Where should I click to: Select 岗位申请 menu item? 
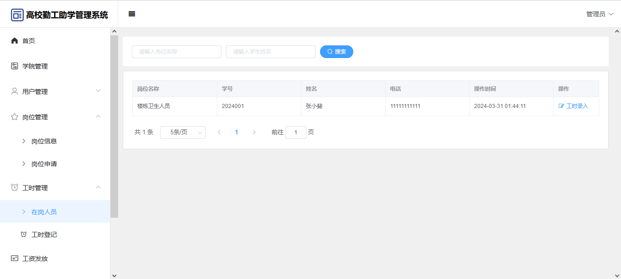pos(44,164)
